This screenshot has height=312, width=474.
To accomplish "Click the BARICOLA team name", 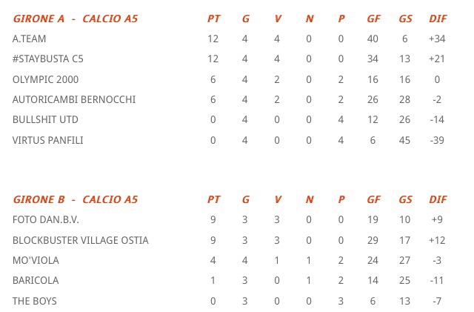I will coord(36,280).
